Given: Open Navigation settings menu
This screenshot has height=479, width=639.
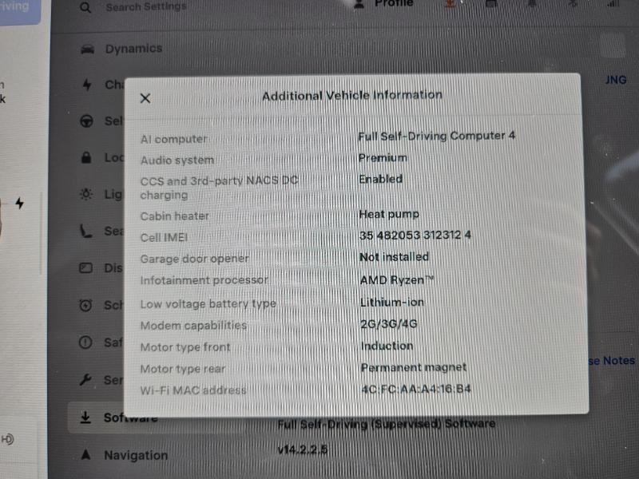Looking at the screenshot, I should point(136,455).
